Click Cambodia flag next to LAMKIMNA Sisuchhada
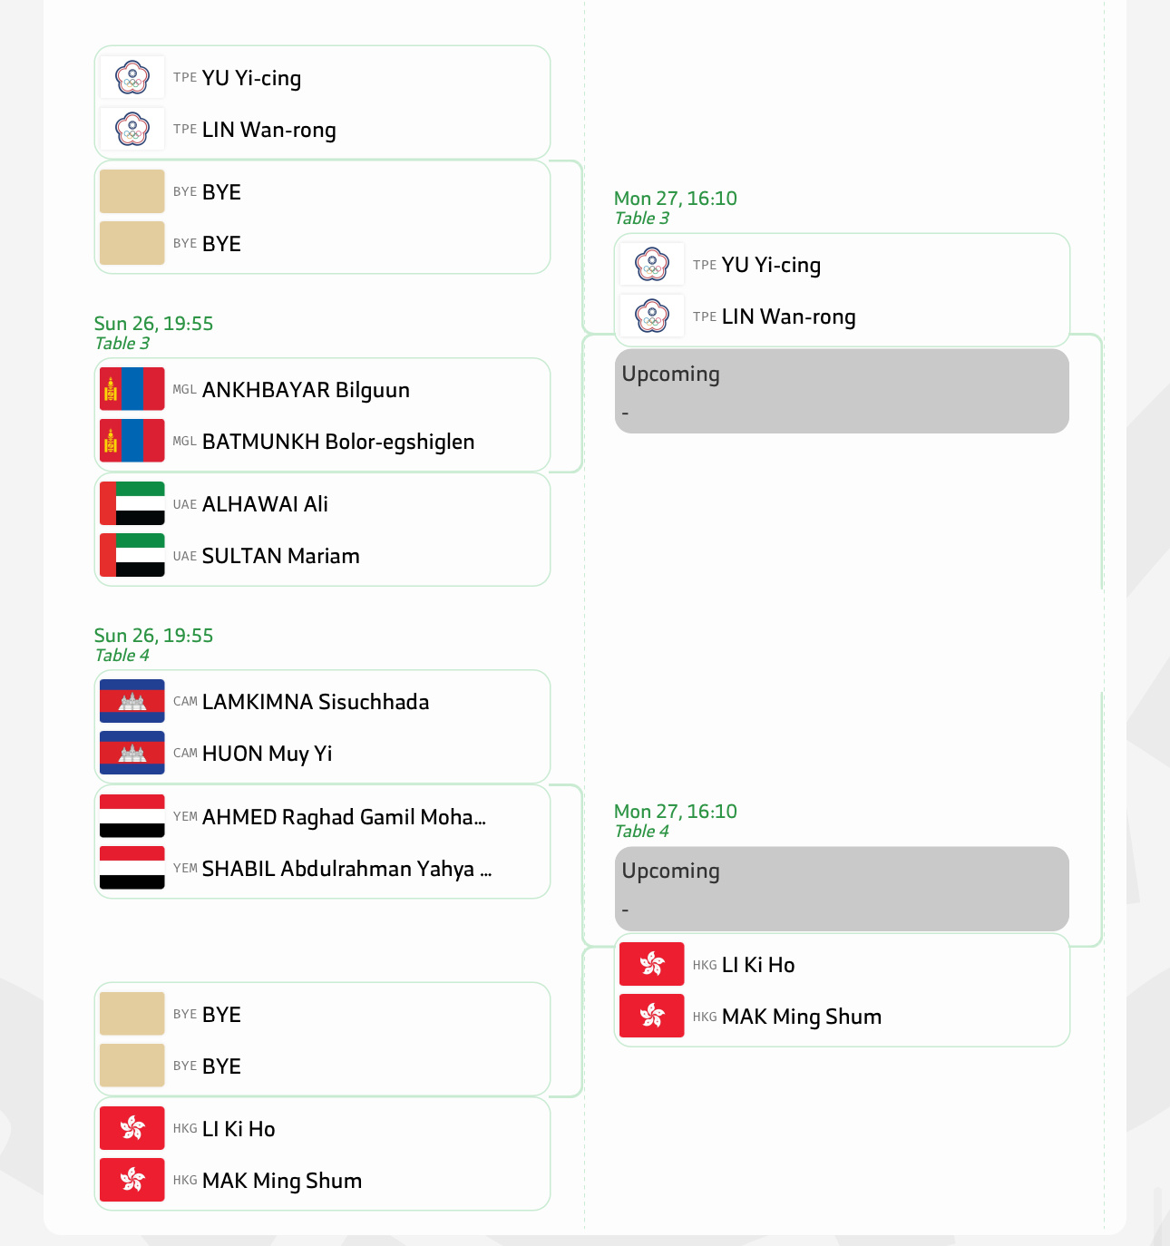The width and height of the screenshot is (1170, 1246). coord(132,701)
